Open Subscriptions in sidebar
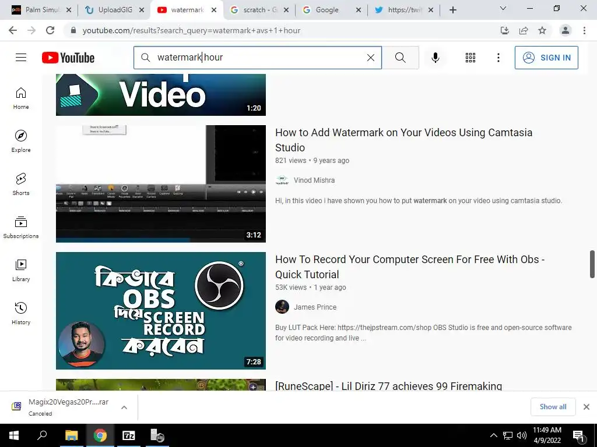 pyautogui.click(x=21, y=228)
